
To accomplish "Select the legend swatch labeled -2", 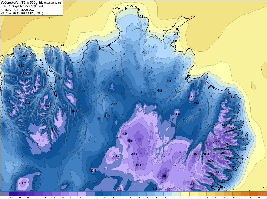I will click(168, 194).
